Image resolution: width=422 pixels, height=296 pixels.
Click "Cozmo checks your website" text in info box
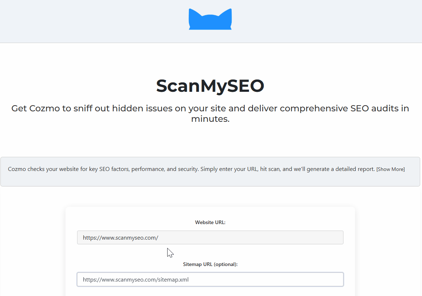41,169
